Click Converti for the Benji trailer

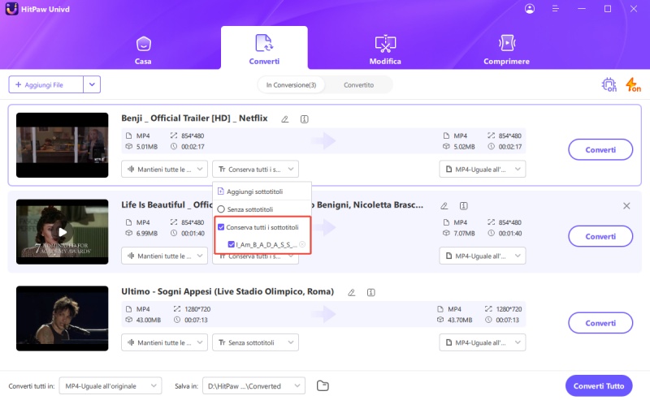600,150
